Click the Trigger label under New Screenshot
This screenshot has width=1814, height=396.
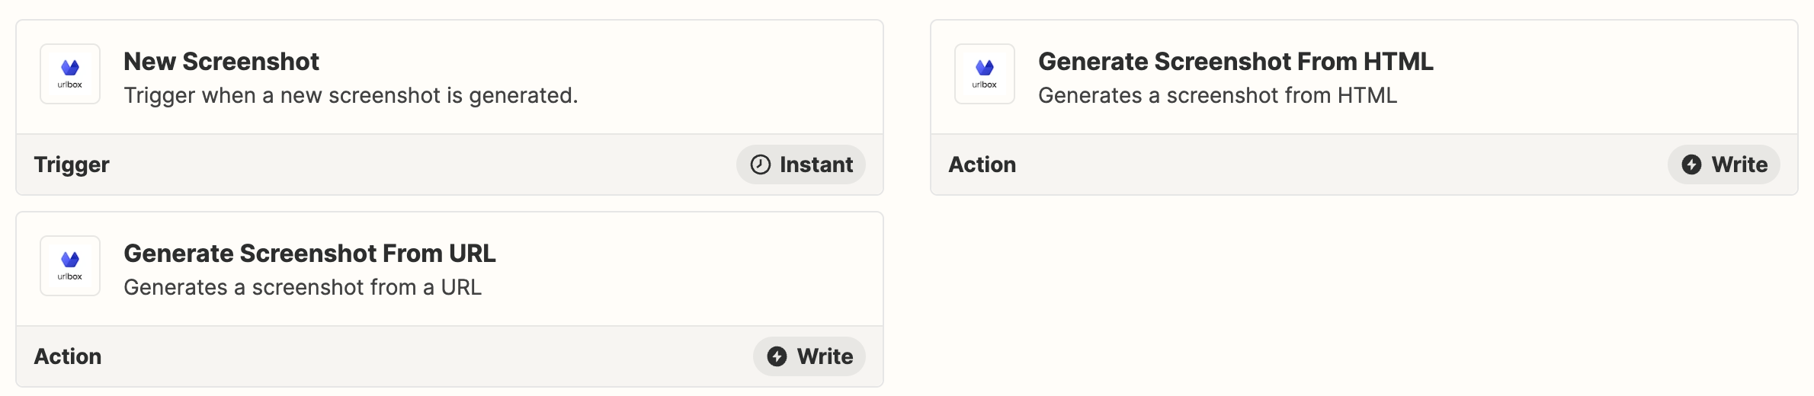(x=72, y=164)
